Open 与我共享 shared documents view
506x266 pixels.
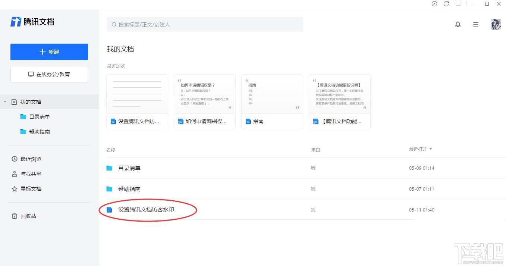tap(28, 173)
